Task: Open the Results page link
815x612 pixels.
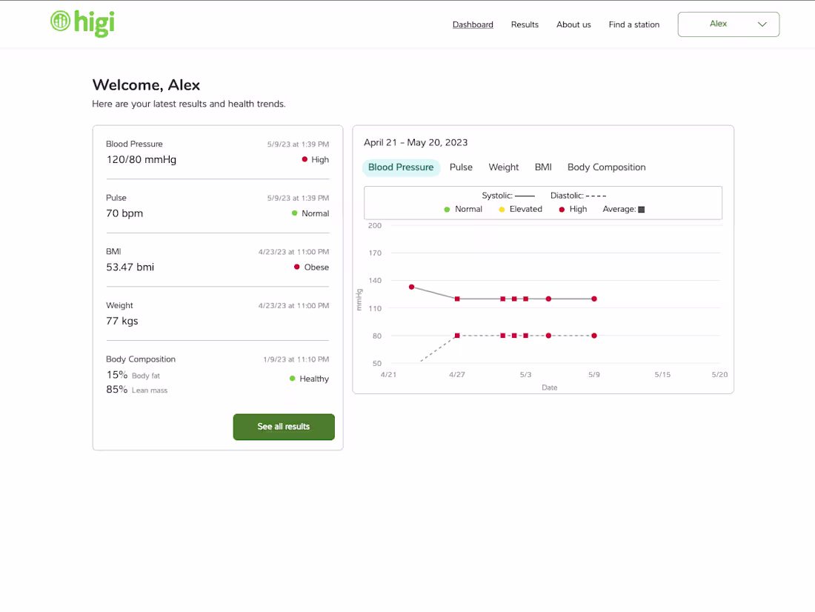Action: point(525,24)
